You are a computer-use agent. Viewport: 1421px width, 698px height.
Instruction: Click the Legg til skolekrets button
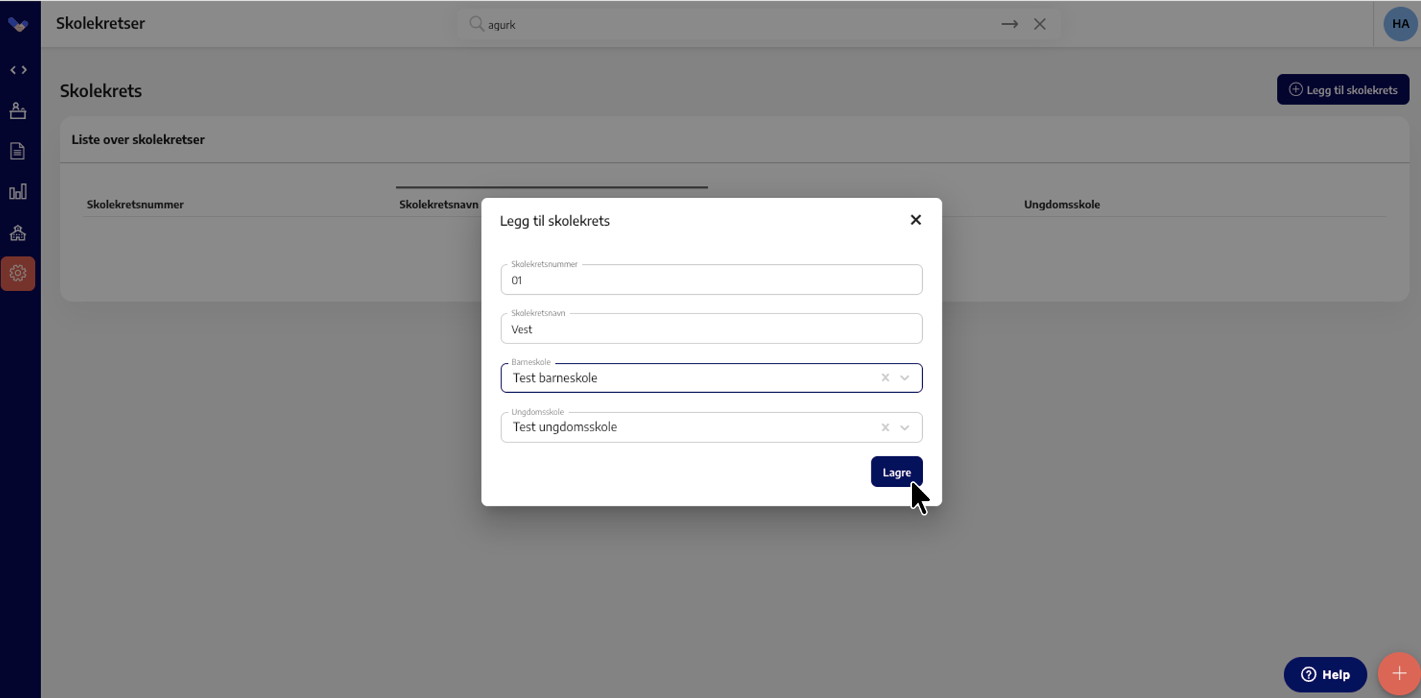[1342, 90]
